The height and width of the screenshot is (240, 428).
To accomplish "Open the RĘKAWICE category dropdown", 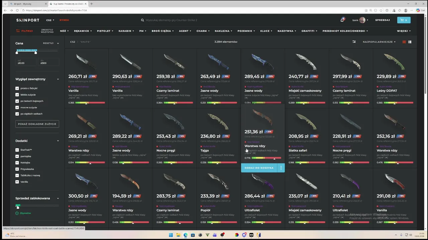I will pyautogui.click(x=83, y=31).
